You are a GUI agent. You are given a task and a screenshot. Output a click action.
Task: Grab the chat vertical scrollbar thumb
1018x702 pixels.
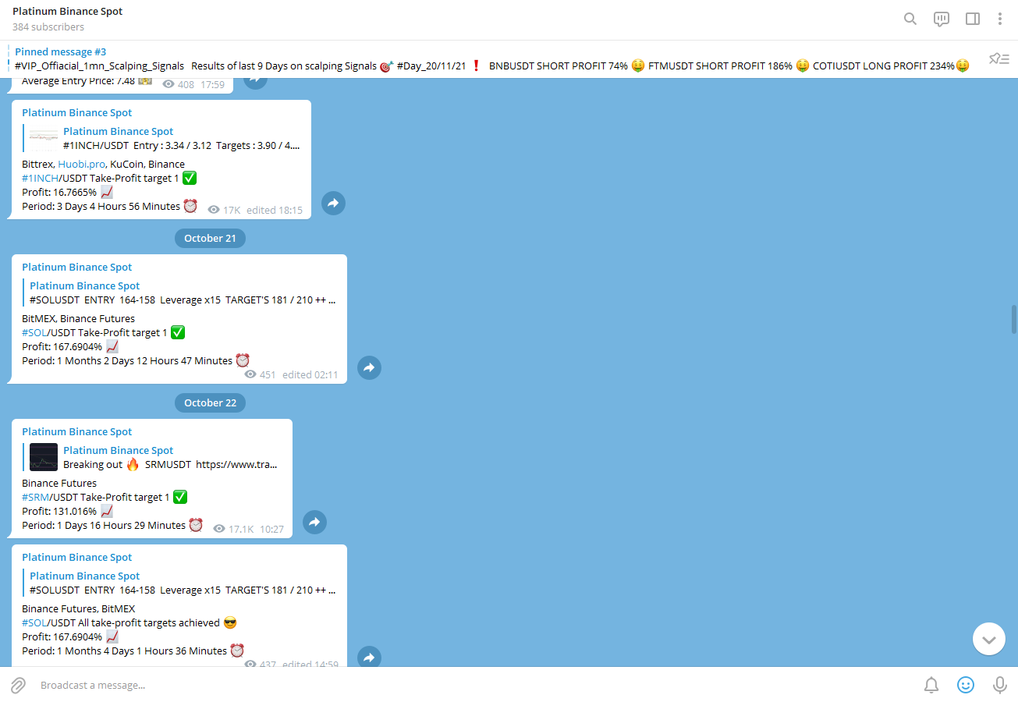1014,320
